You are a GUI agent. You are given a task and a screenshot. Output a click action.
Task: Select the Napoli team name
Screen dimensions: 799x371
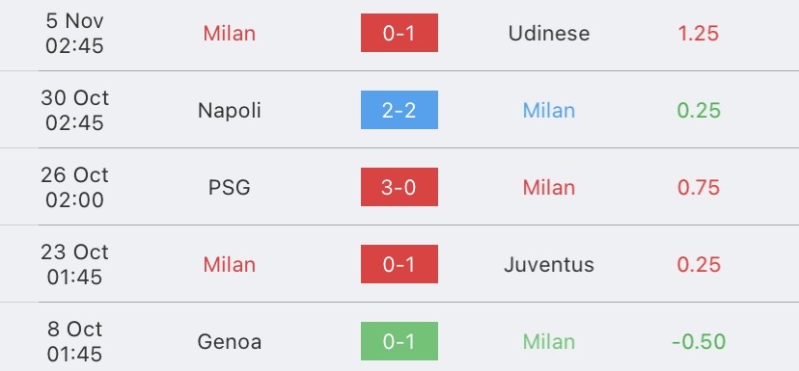(x=230, y=111)
